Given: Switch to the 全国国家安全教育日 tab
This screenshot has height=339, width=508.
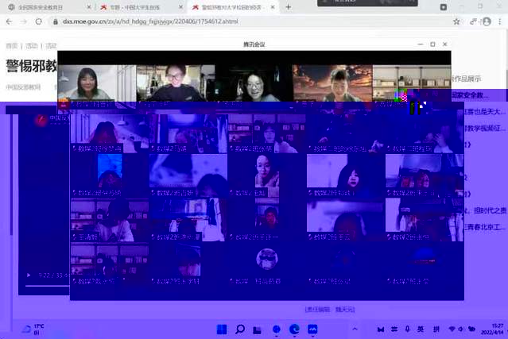Looking at the screenshot, I should (44, 7).
